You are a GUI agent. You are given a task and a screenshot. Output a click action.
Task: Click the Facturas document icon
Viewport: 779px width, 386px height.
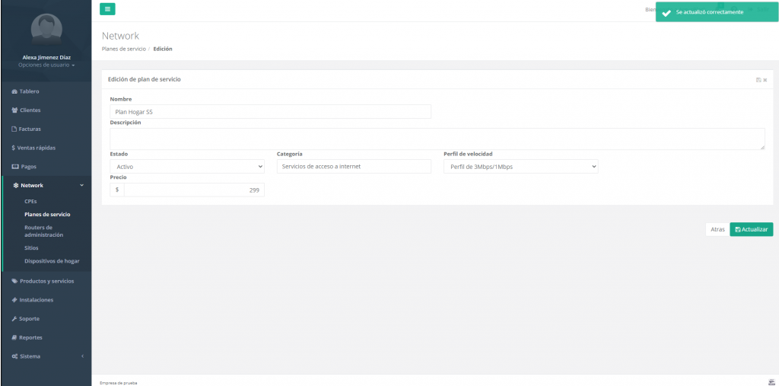14,129
